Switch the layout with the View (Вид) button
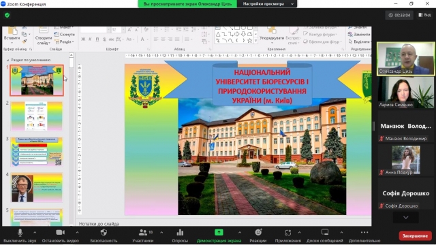The width and height of the screenshot is (436, 245). 424,15
